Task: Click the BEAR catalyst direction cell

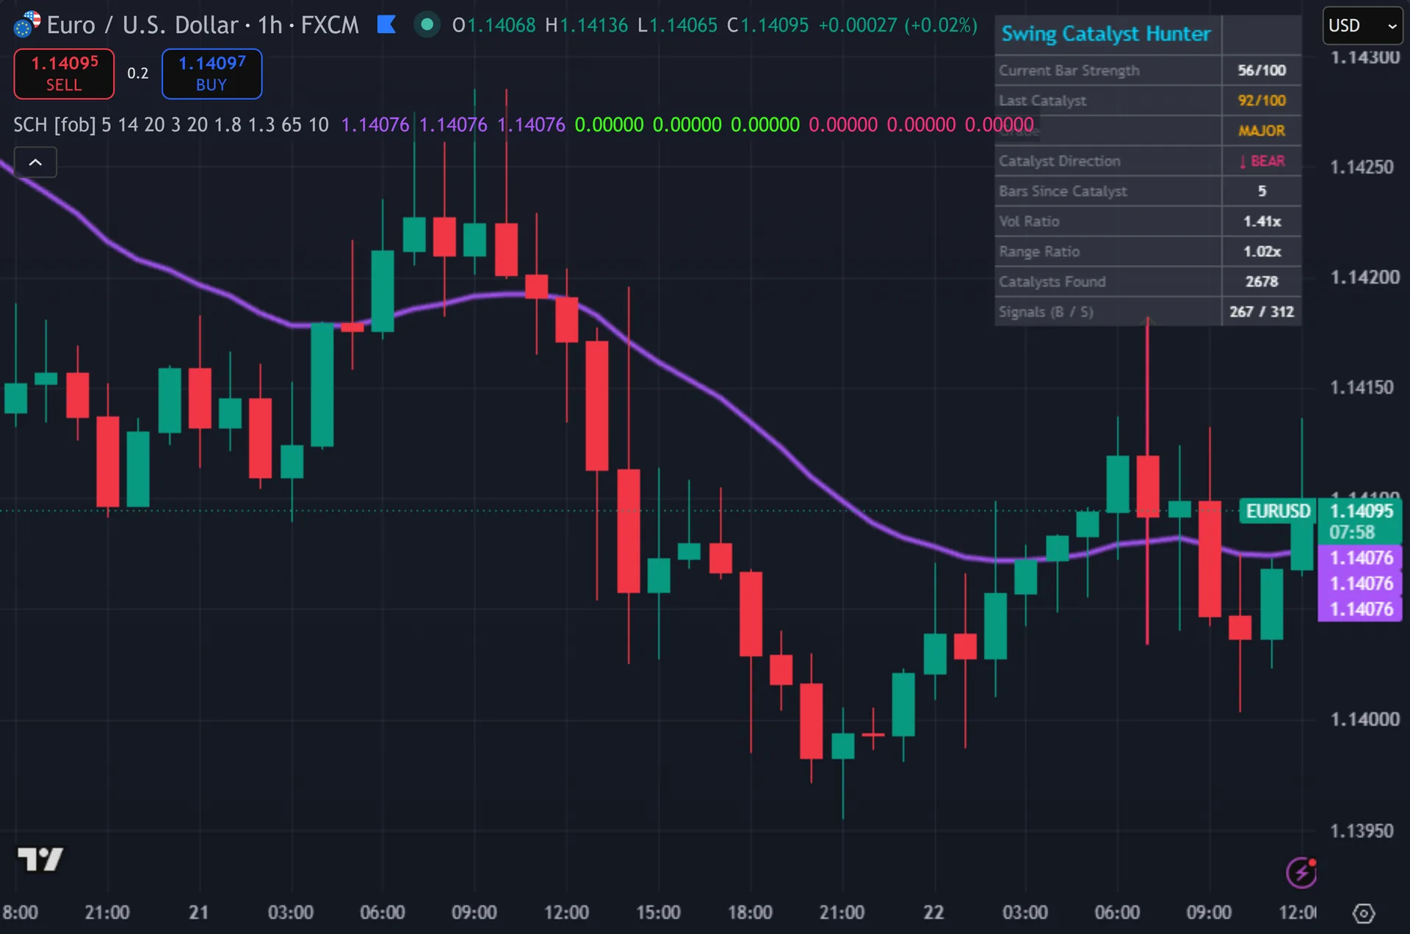Action: point(1262,161)
